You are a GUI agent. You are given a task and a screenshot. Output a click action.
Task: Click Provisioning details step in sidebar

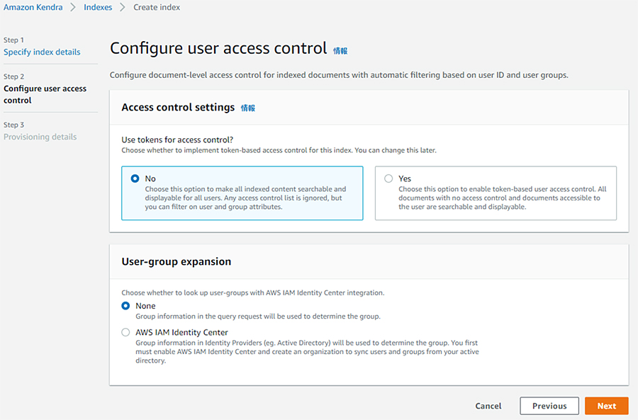tap(40, 137)
